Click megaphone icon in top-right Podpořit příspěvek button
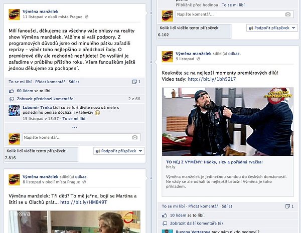This screenshot has width=301, height=233. pyautogui.click(x=251, y=28)
